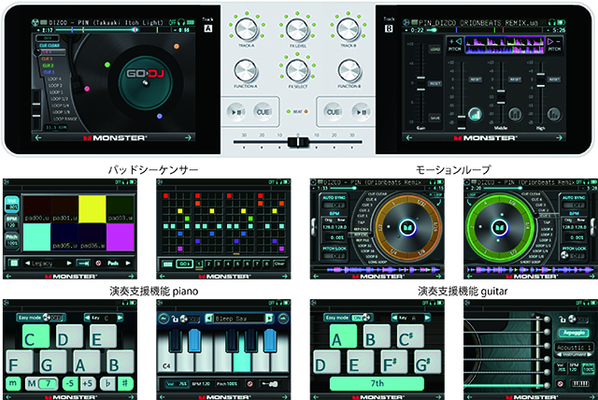Click the pink cue marker dot on vinyl
This screenshot has height=400, width=598.
pyautogui.click(x=87, y=89)
